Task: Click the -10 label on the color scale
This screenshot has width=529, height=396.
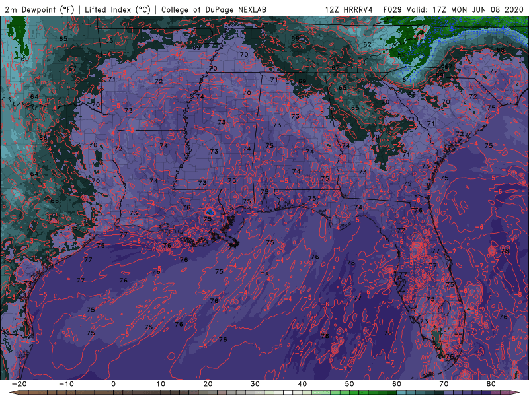Action: (66, 384)
